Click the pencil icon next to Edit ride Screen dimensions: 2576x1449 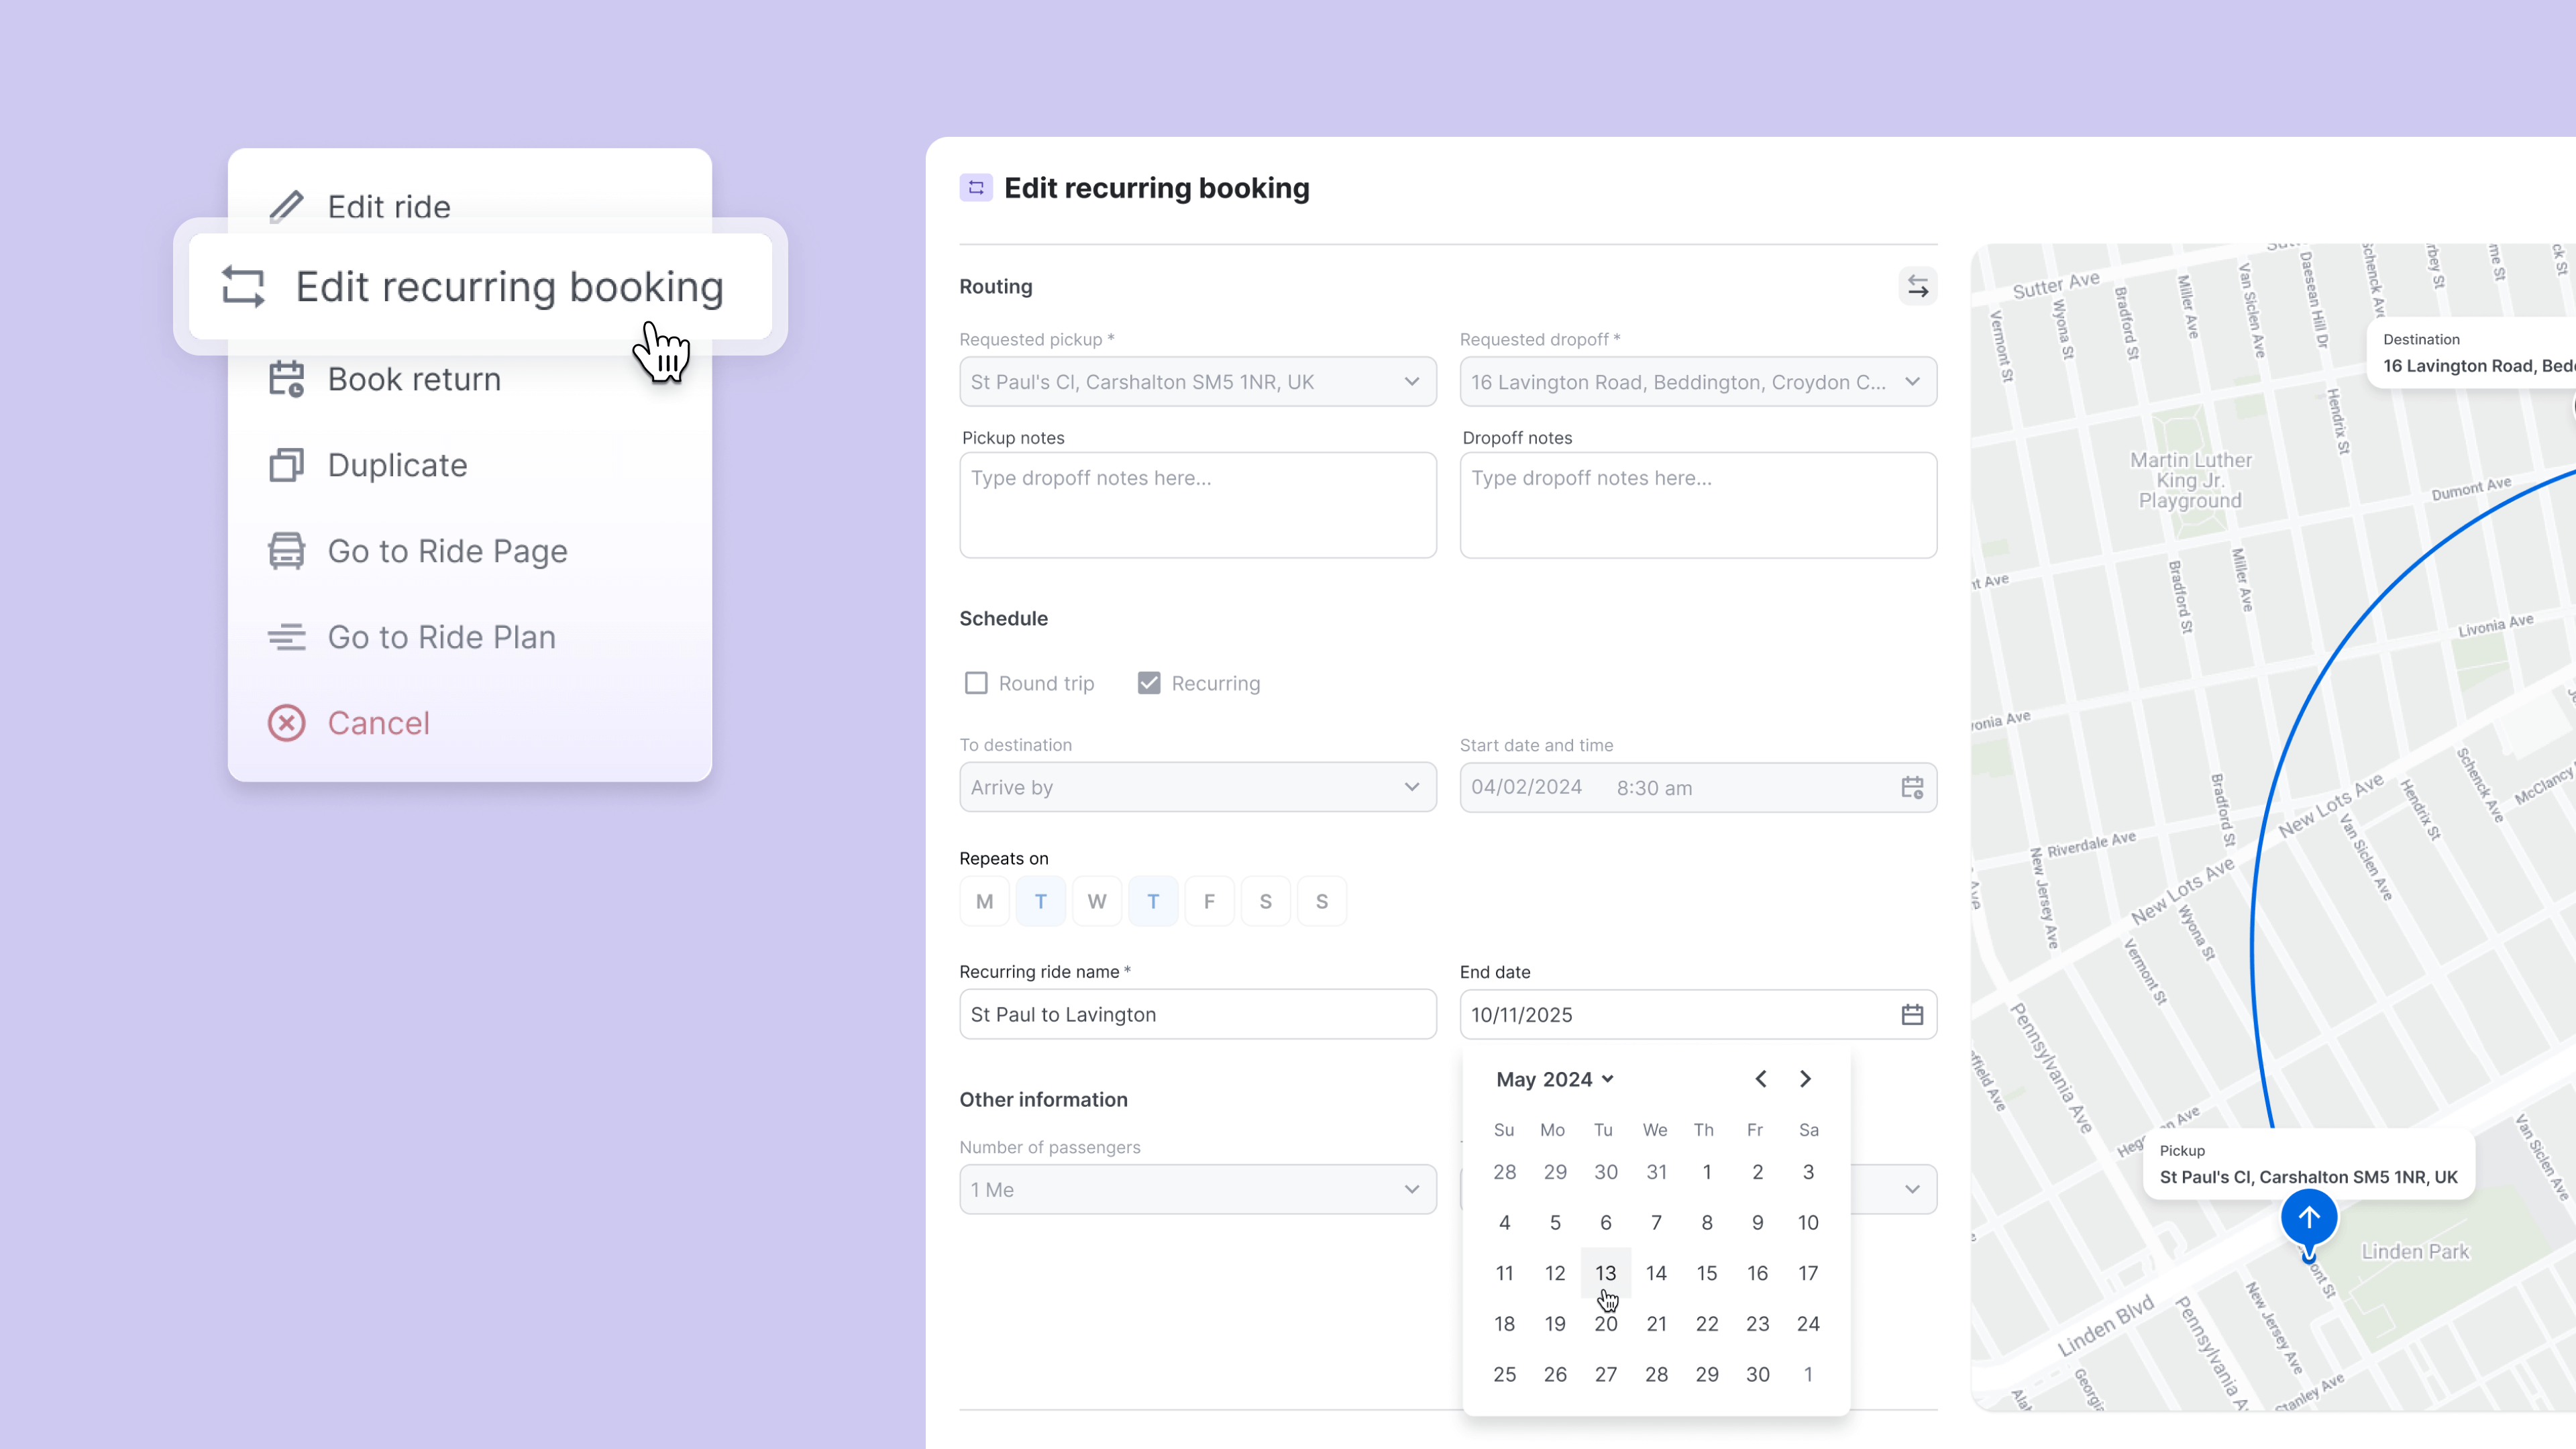tap(286, 207)
